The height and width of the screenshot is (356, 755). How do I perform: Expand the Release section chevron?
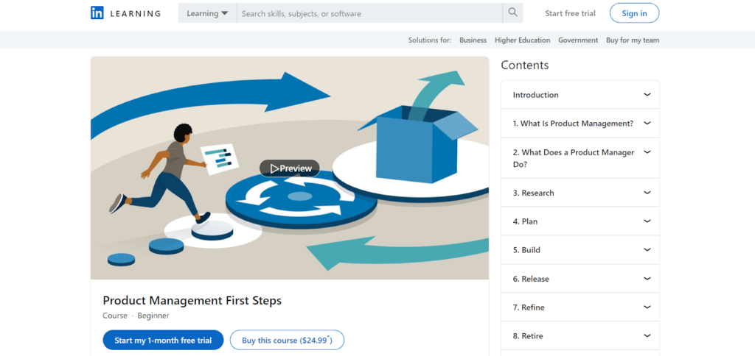(647, 279)
